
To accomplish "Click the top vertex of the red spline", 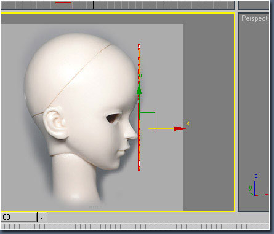I will pos(139,45).
